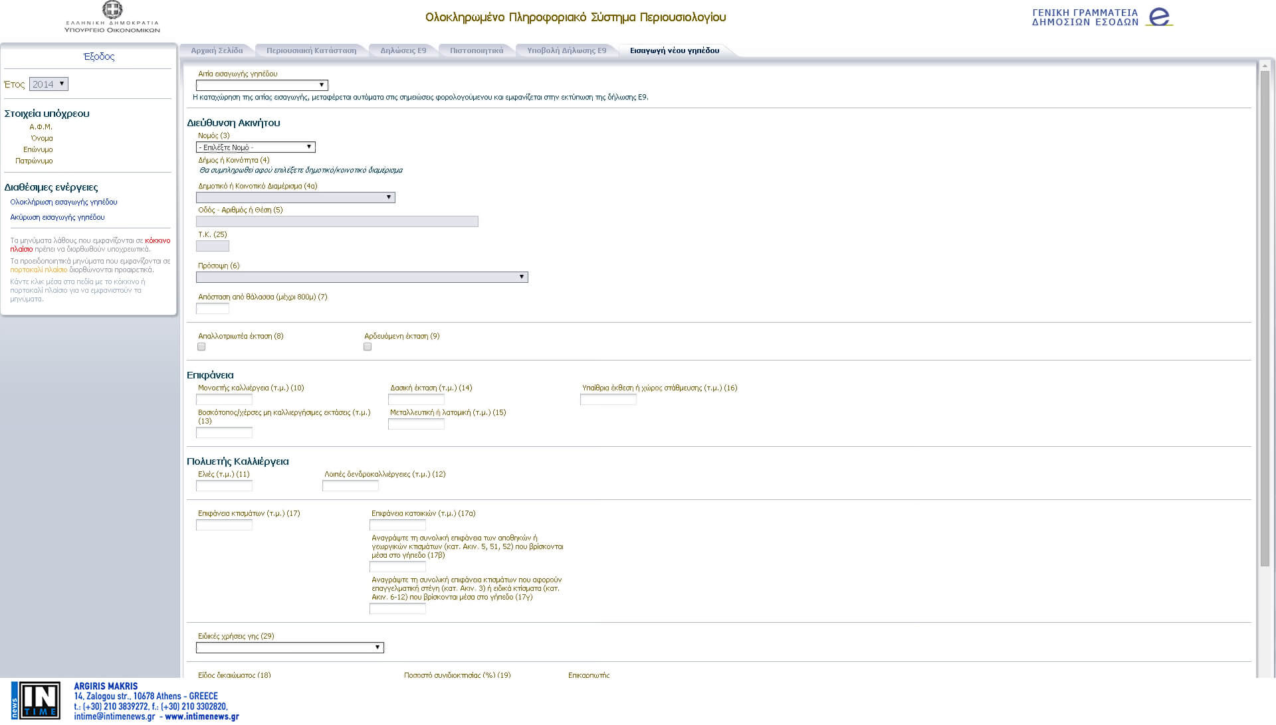Click Ακύρωση εισαγωγής γηπέδου link
1276x725 pixels.
pos(57,217)
